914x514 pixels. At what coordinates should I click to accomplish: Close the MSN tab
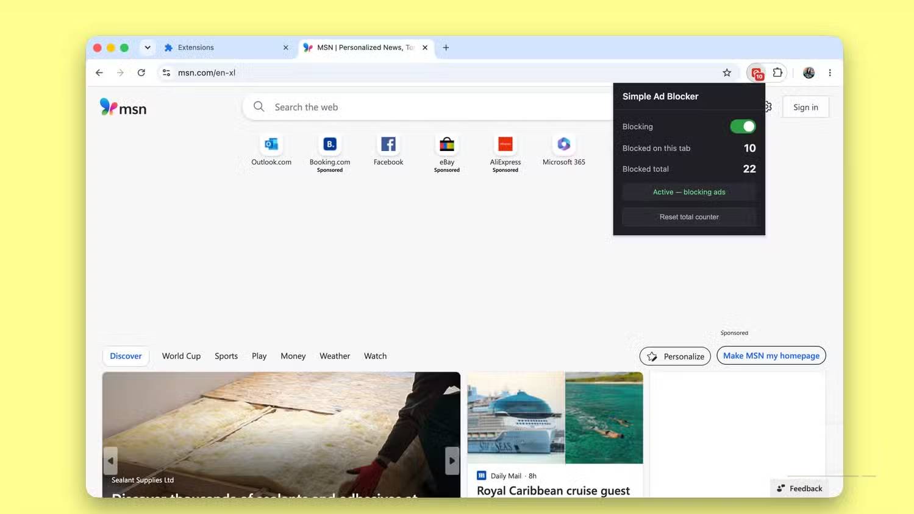coord(425,48)
